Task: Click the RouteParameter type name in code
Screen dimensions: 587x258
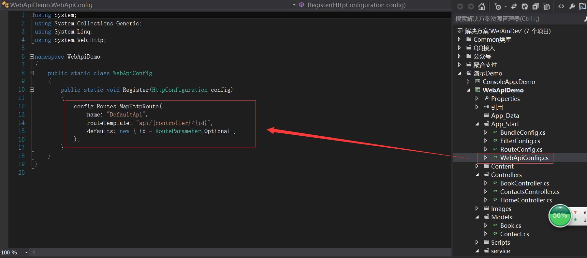Action: coord(178,131)
